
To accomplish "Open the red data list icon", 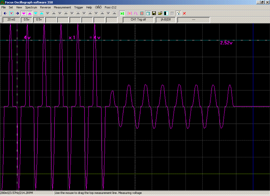I will (142, 13).
